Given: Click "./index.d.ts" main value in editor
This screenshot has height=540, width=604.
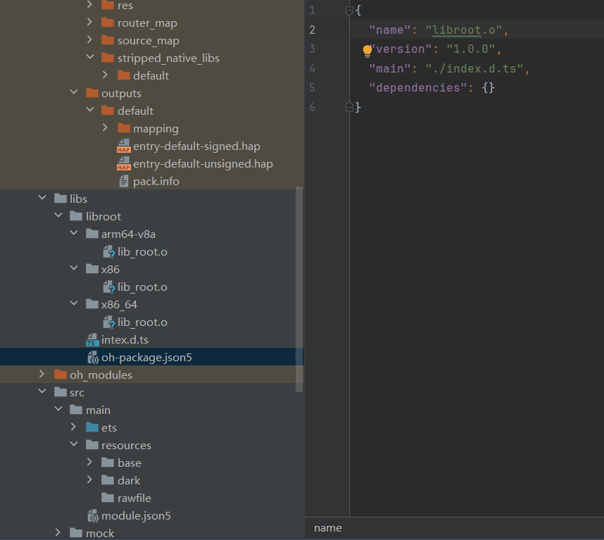Looking at the screenshot, I should point(474,68).
